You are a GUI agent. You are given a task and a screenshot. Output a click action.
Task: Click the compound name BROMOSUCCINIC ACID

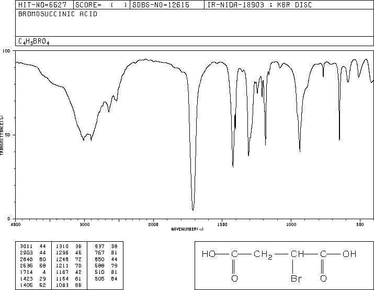(x=58, y=14)
